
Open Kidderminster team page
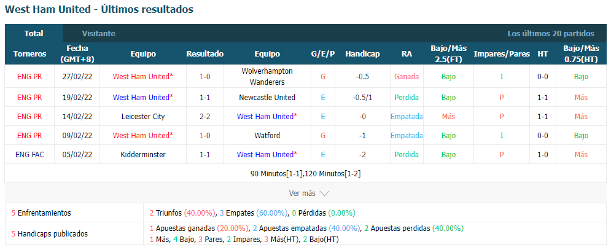point(143,155)
